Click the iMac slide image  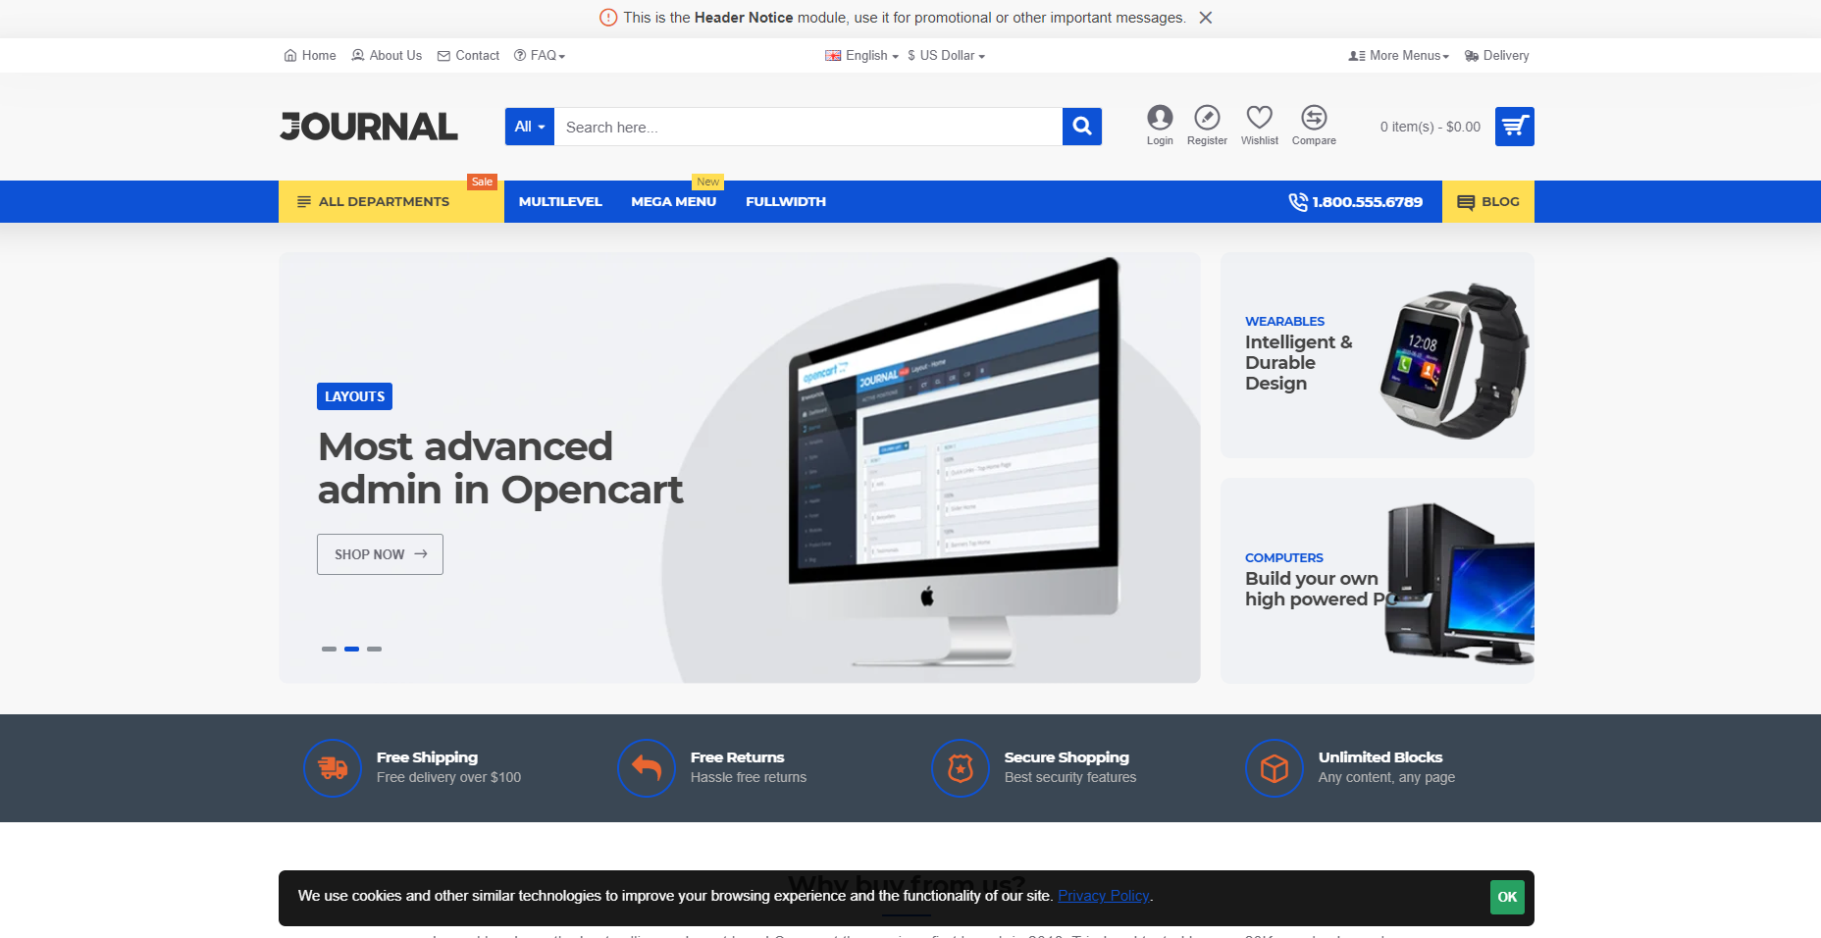coord(954,461)
